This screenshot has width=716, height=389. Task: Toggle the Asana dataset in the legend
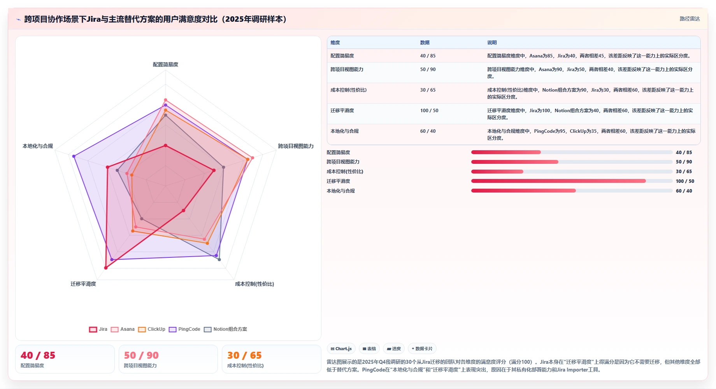(x=123, y=329)
